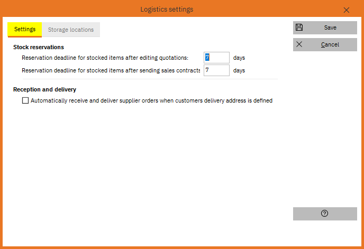Click the Logistics settings title text
The image size is (364, 249).
pyautogui.click(x=167, y=10)
